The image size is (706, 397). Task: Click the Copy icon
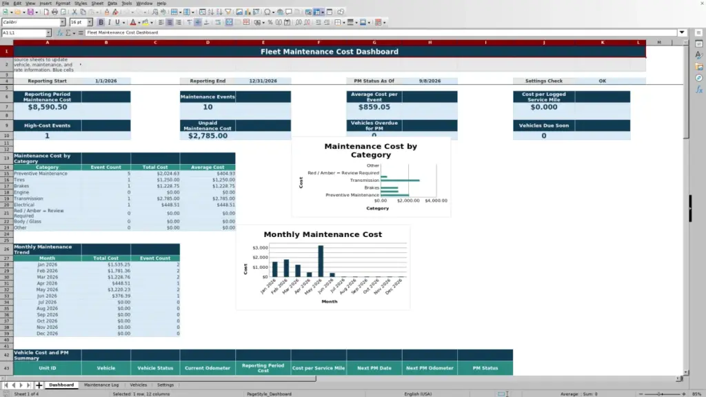[x=83, y=12]
